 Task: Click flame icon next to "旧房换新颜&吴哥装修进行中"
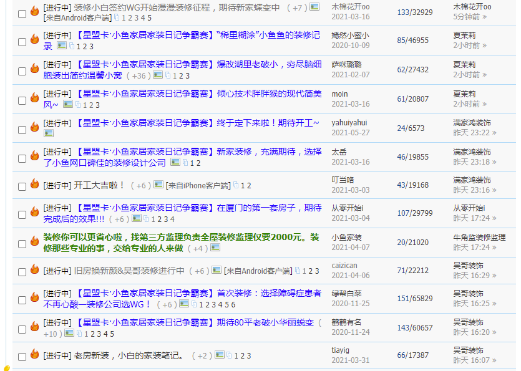34,269
